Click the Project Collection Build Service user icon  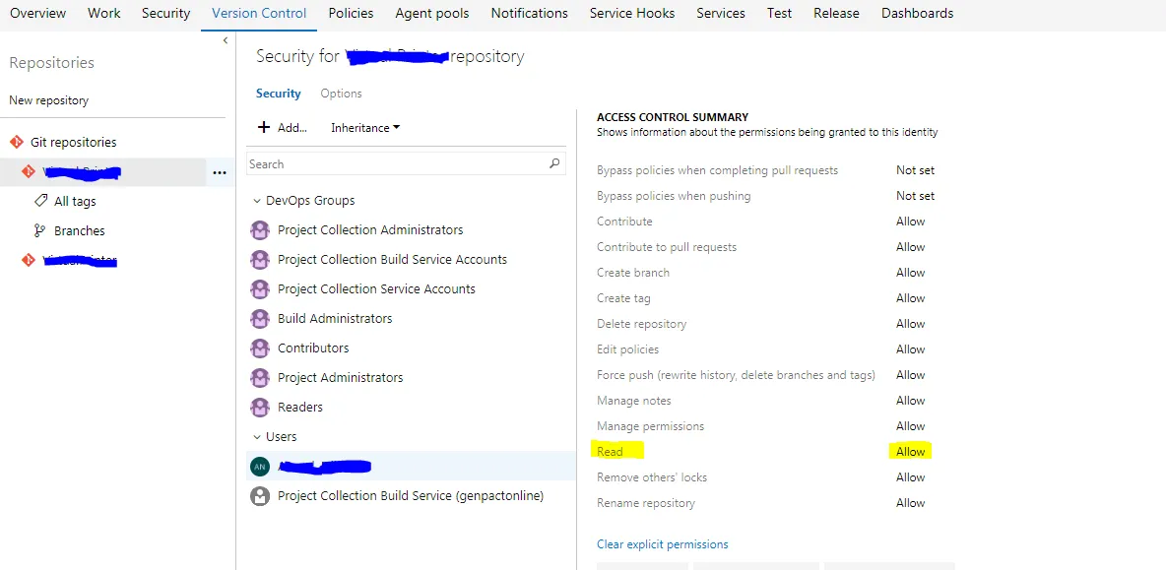(260, 496)
